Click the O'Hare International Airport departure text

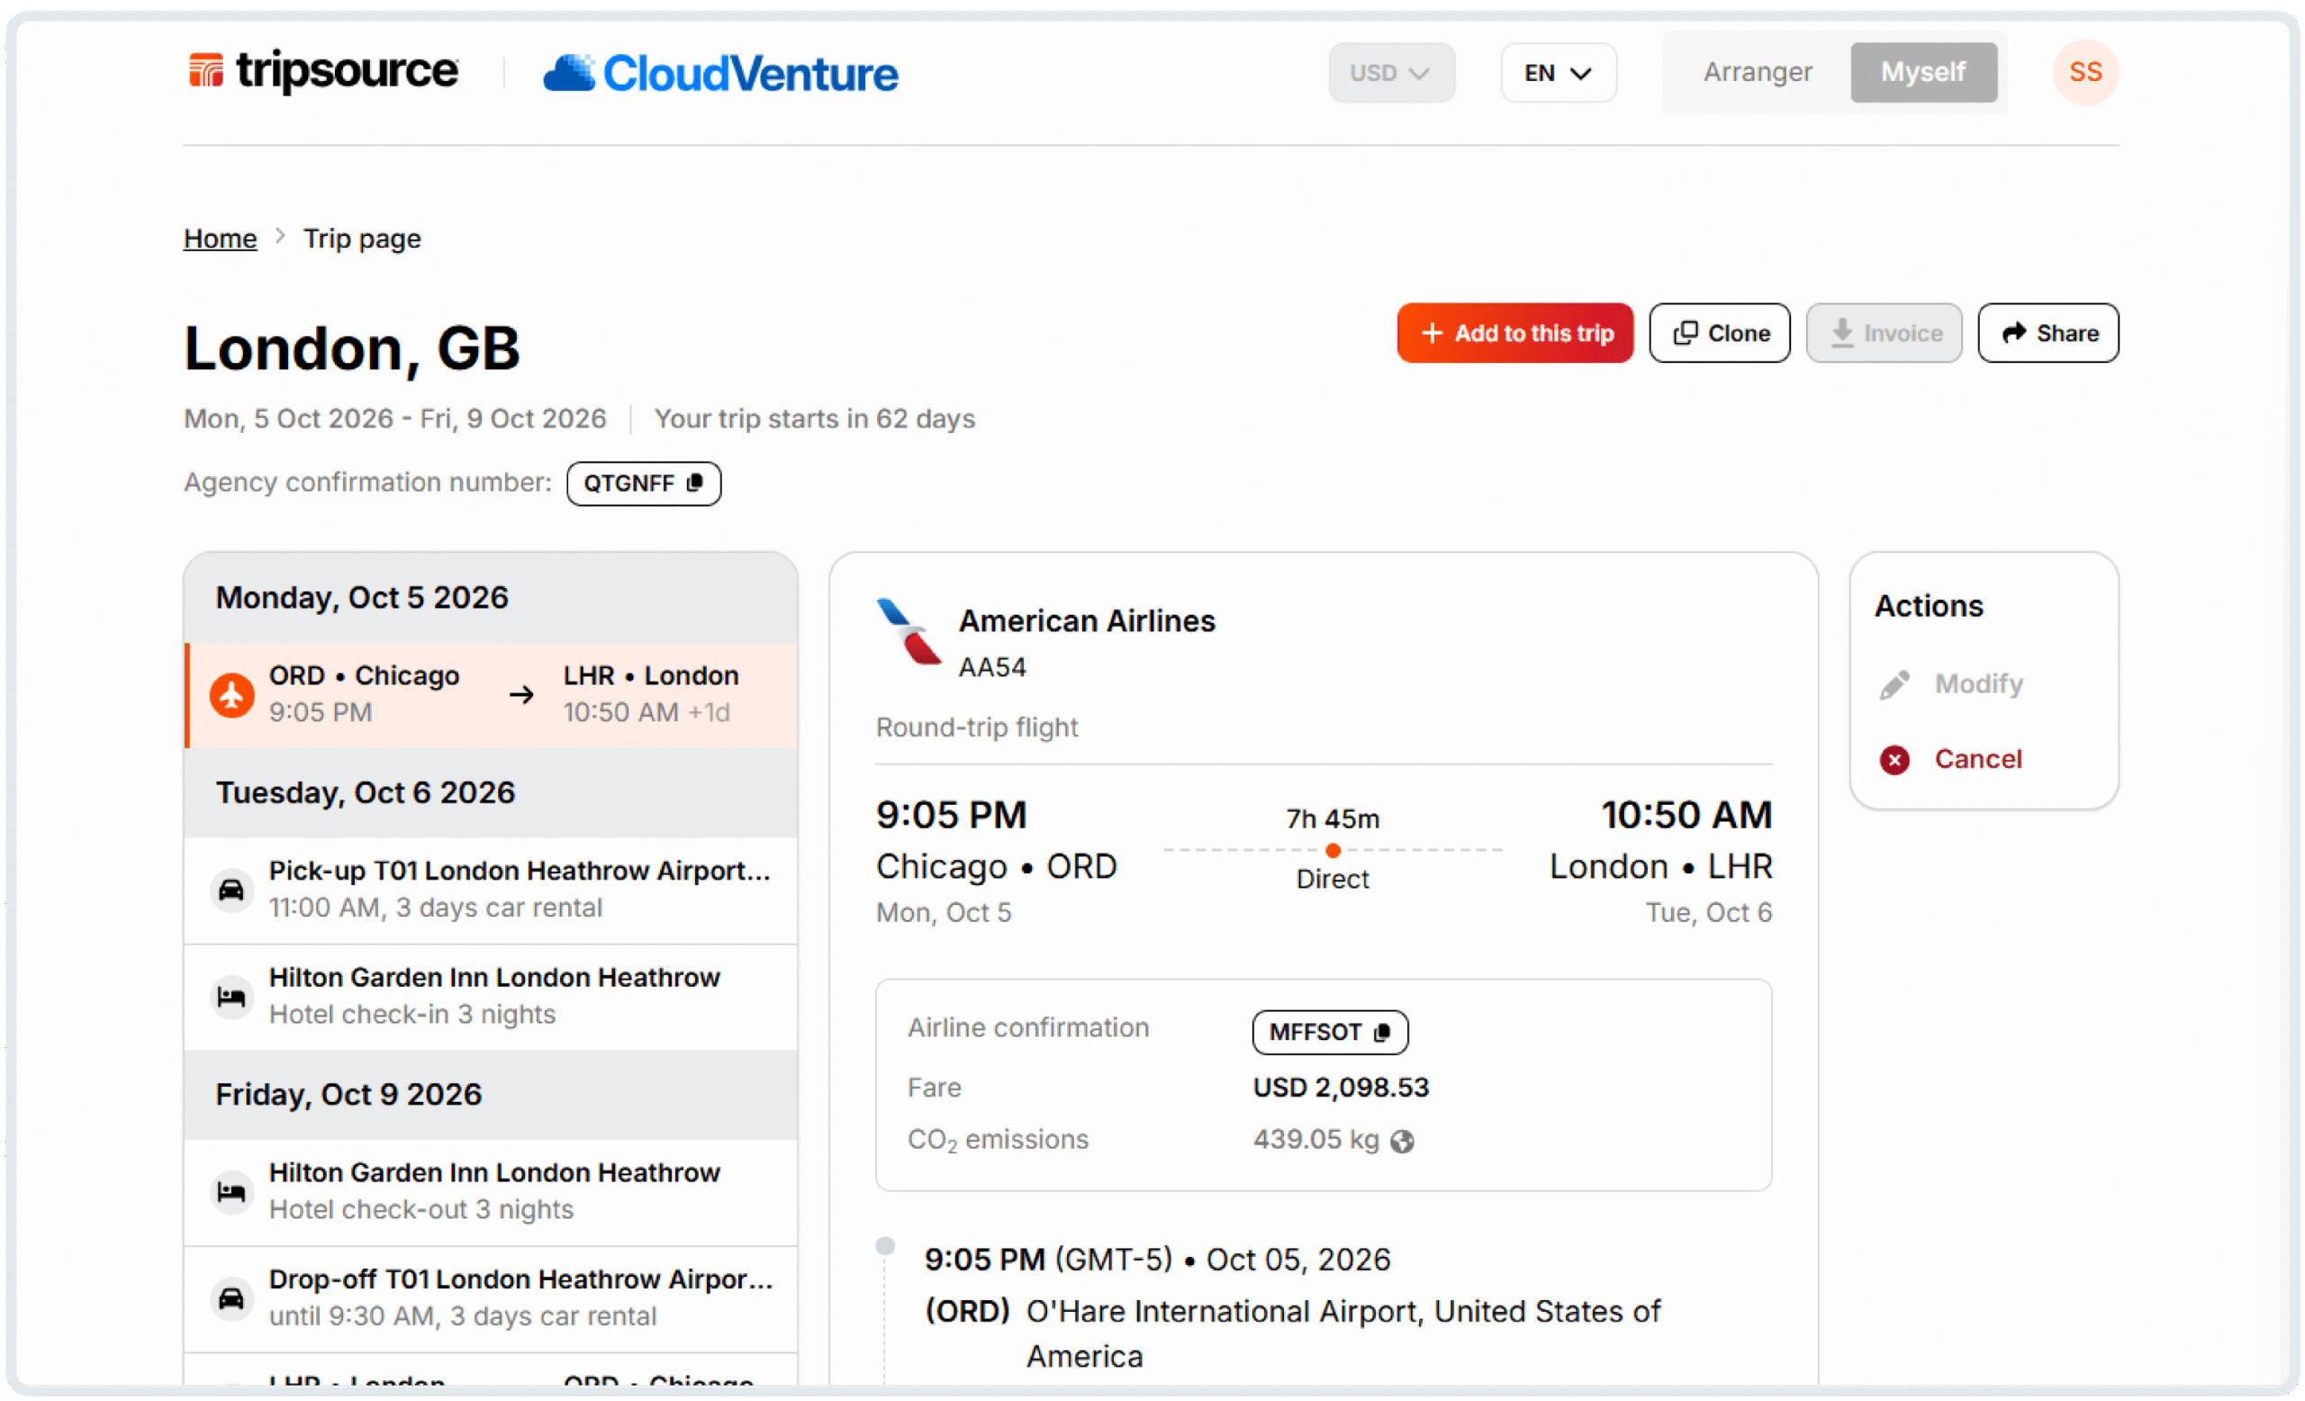coord(1343,1333)
